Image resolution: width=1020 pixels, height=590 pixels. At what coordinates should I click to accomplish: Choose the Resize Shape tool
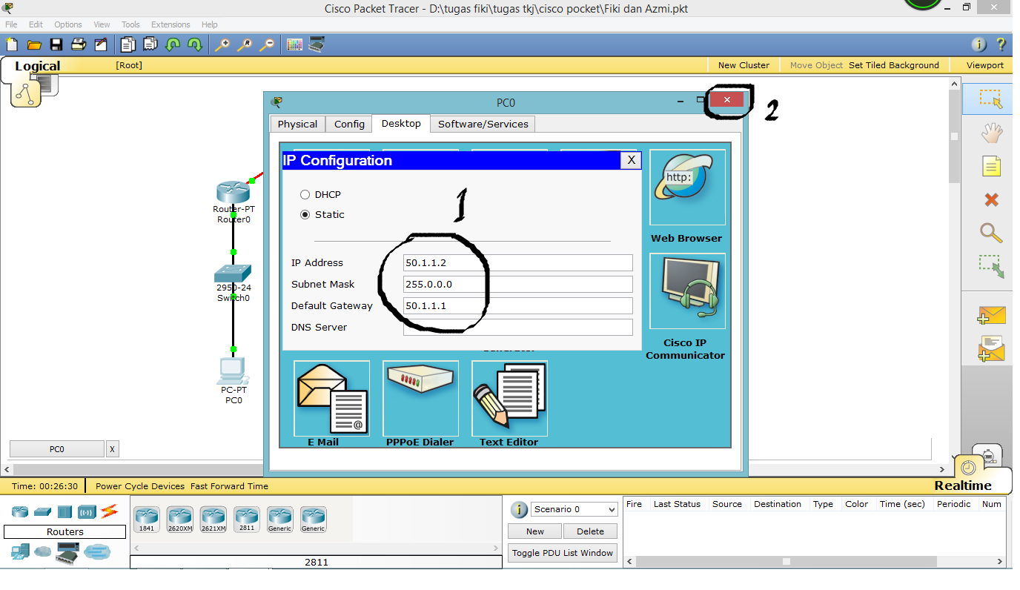(991, 267)
